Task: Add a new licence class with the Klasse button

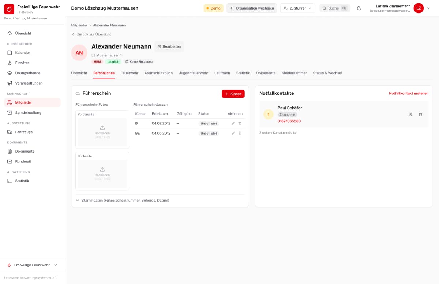Action: coord(233,94)
